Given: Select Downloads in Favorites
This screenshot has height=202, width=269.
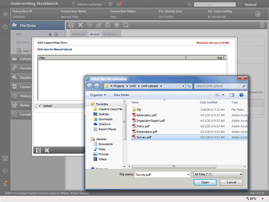Looking at the screenshot, I should (103, 119).
